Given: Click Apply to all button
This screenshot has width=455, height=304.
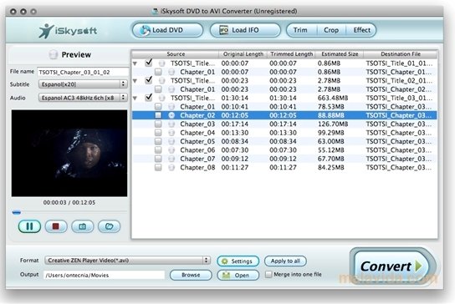Looking at the screenshot, I should click(x=285, y=261).
